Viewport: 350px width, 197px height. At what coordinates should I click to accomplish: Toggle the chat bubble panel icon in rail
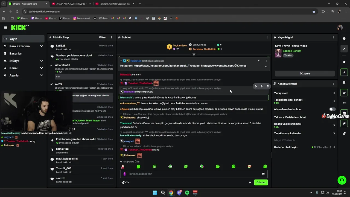(x=344, y=93)
